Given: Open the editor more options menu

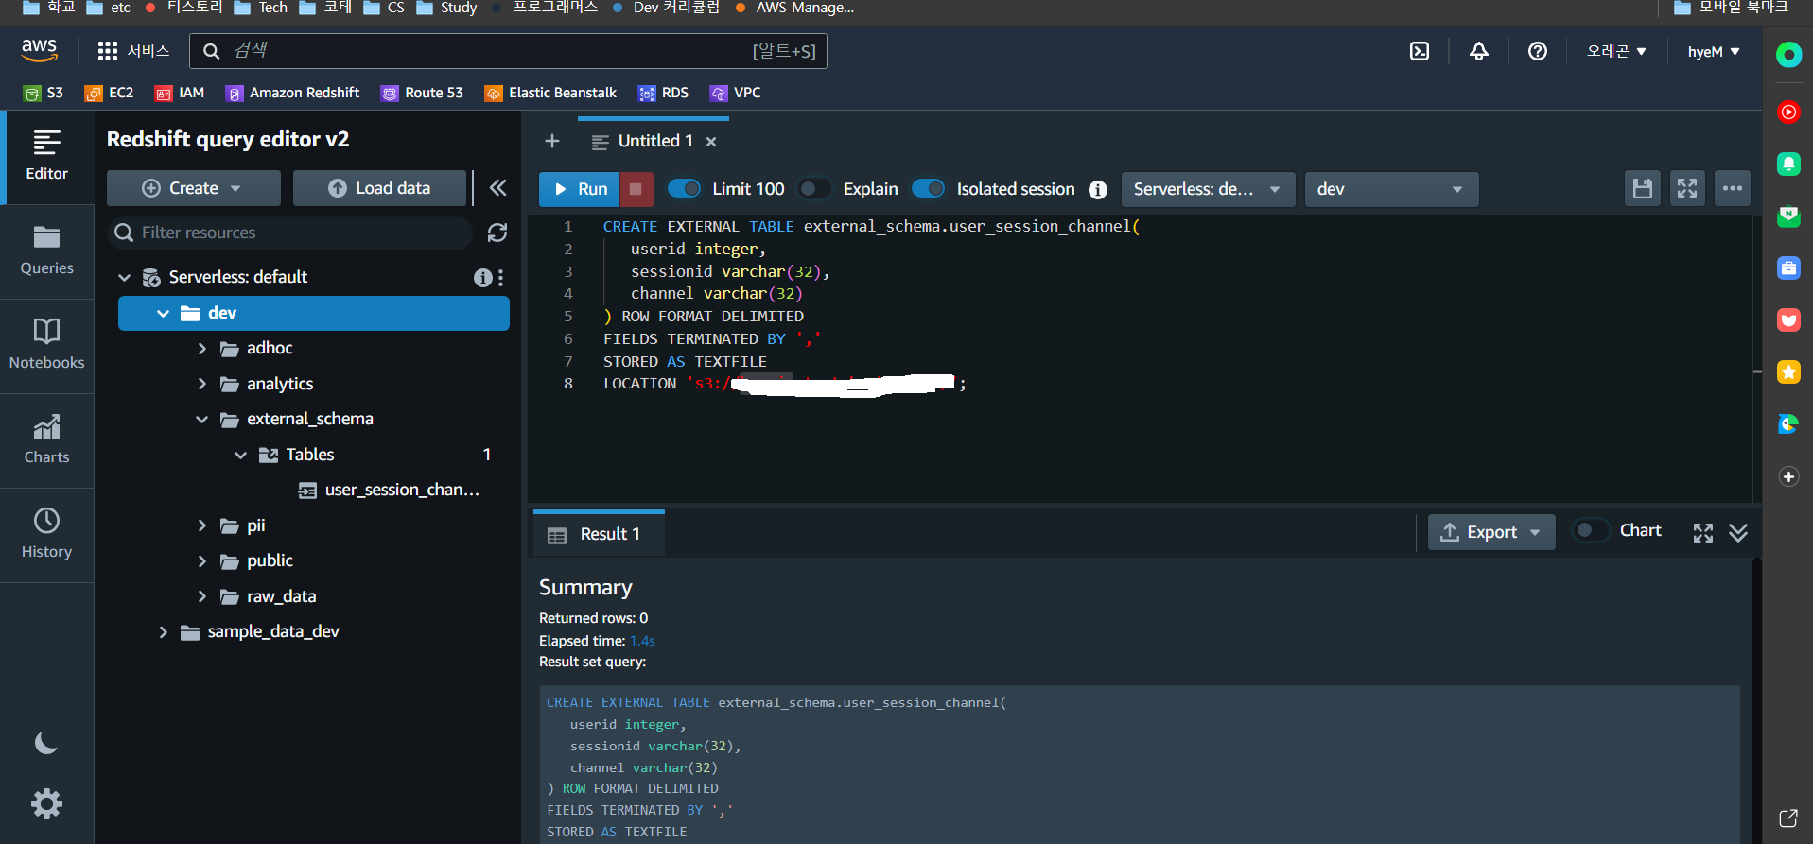Looking at the screenshot, I should click(x=1733, y=188).
